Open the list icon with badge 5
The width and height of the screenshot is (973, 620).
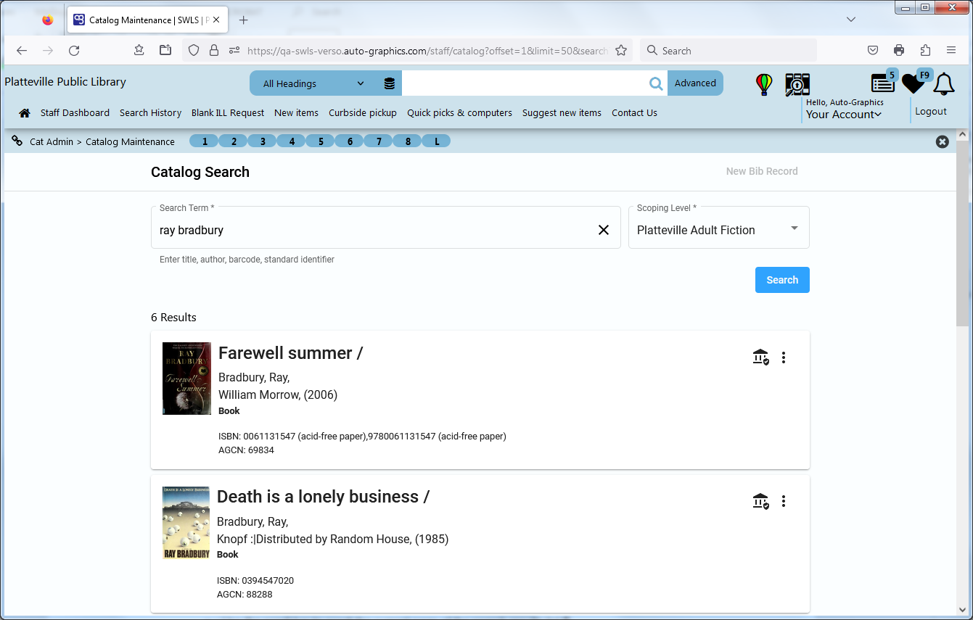(884, 83)
